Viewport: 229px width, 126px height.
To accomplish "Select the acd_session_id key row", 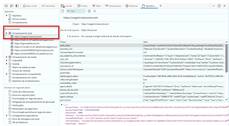I will tap(142, 66).
